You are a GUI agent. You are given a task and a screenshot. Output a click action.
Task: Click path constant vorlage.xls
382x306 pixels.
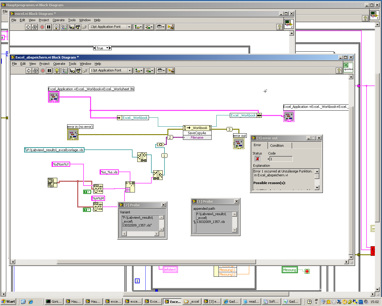tap(54, 150)
